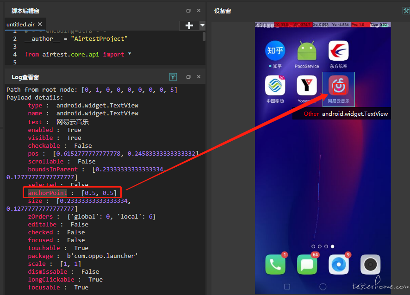
Task: Expand the dropdown arrow beside plus button
Action: (x=202, y=25)
